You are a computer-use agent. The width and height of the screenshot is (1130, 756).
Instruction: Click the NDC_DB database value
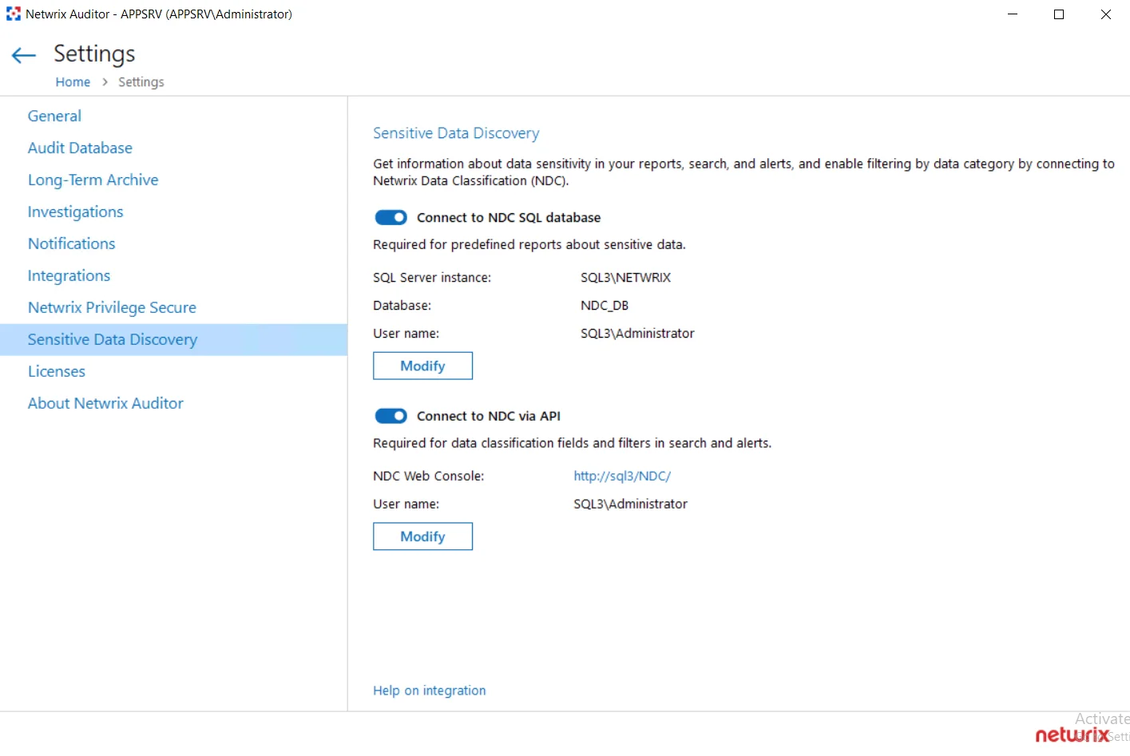pos(605,306)
